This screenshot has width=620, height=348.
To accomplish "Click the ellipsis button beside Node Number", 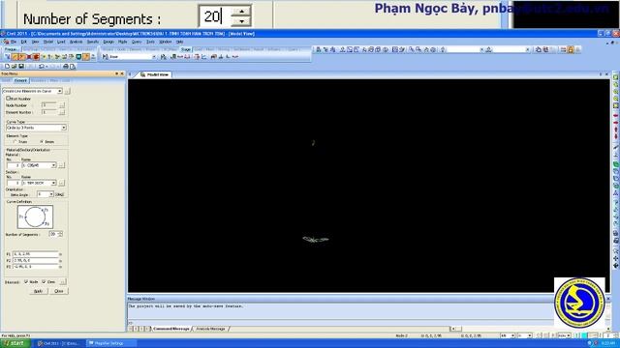I will 62,105.
